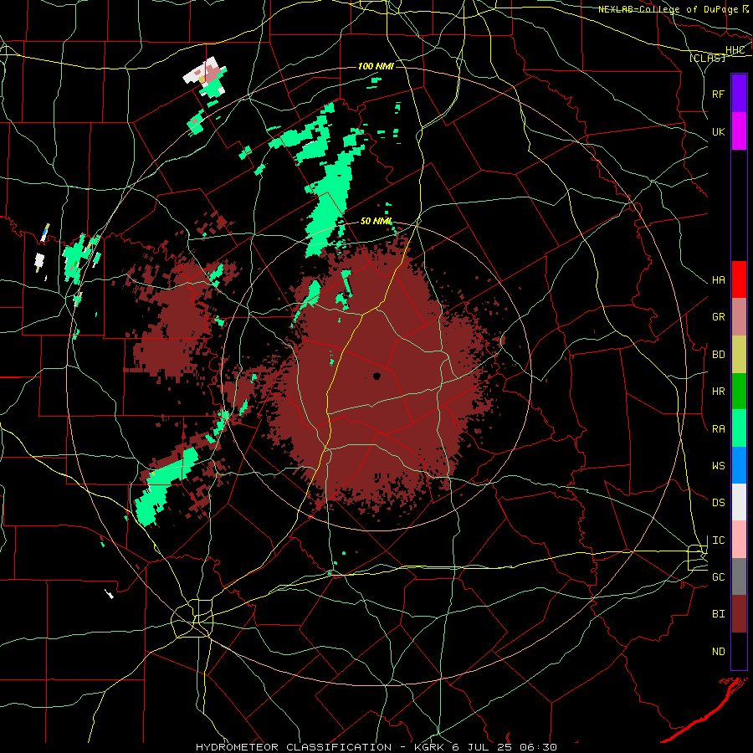The height and width of the screenshot is (753, 753).
Task: Select the GC gray legend swatch
Action: pyautogui.click(x=739, y=576)
